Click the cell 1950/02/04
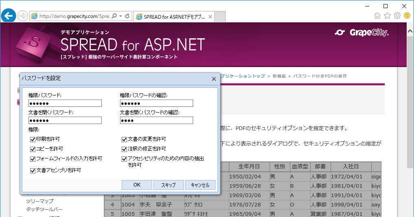This screenshot has width=414, height=217. tap(249, 176)
